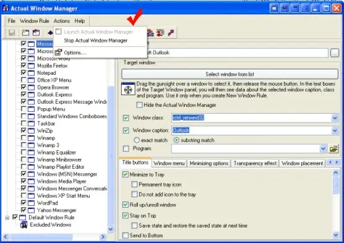Click the window icon next to WordPad
This screenshot has width=344, height=243.
pos(31,203)
